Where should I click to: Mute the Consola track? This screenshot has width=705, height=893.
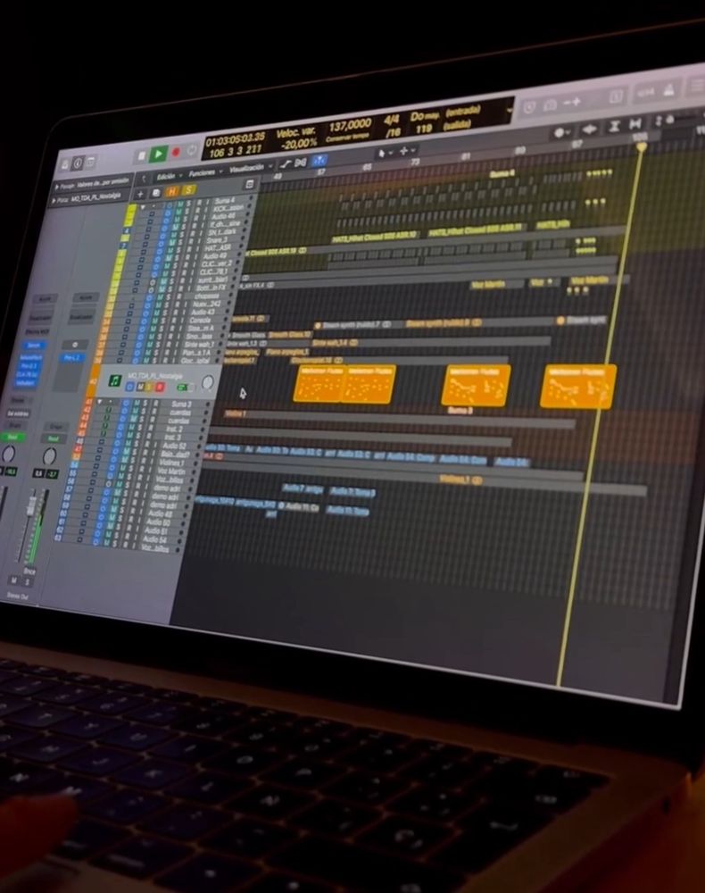pos(156,321)
